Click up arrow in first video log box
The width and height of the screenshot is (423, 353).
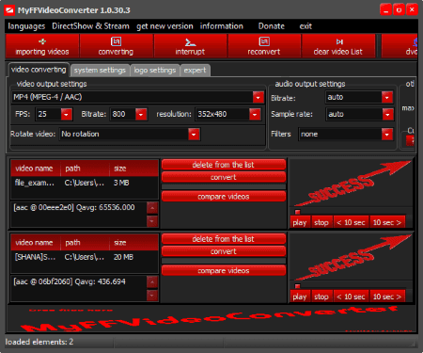(152, 208)
